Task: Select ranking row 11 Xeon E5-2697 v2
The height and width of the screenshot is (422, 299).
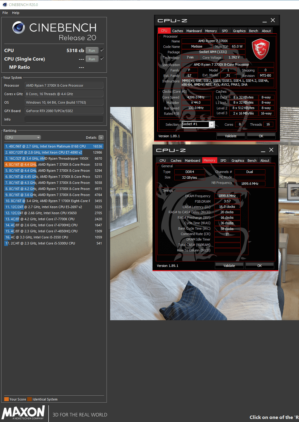Action: tap(54, 207)
